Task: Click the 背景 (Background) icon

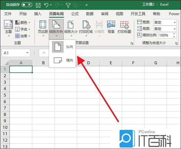Action: pyautogui.click(x=111, y=24)
